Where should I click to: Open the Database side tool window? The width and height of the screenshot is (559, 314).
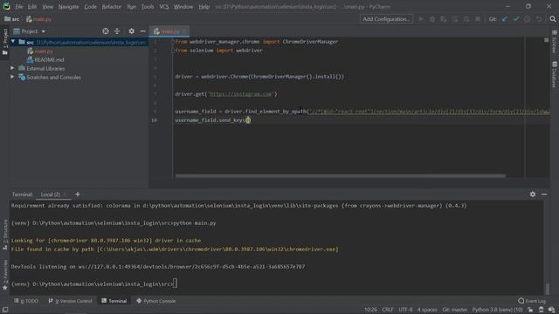click(x=555, y=74)
